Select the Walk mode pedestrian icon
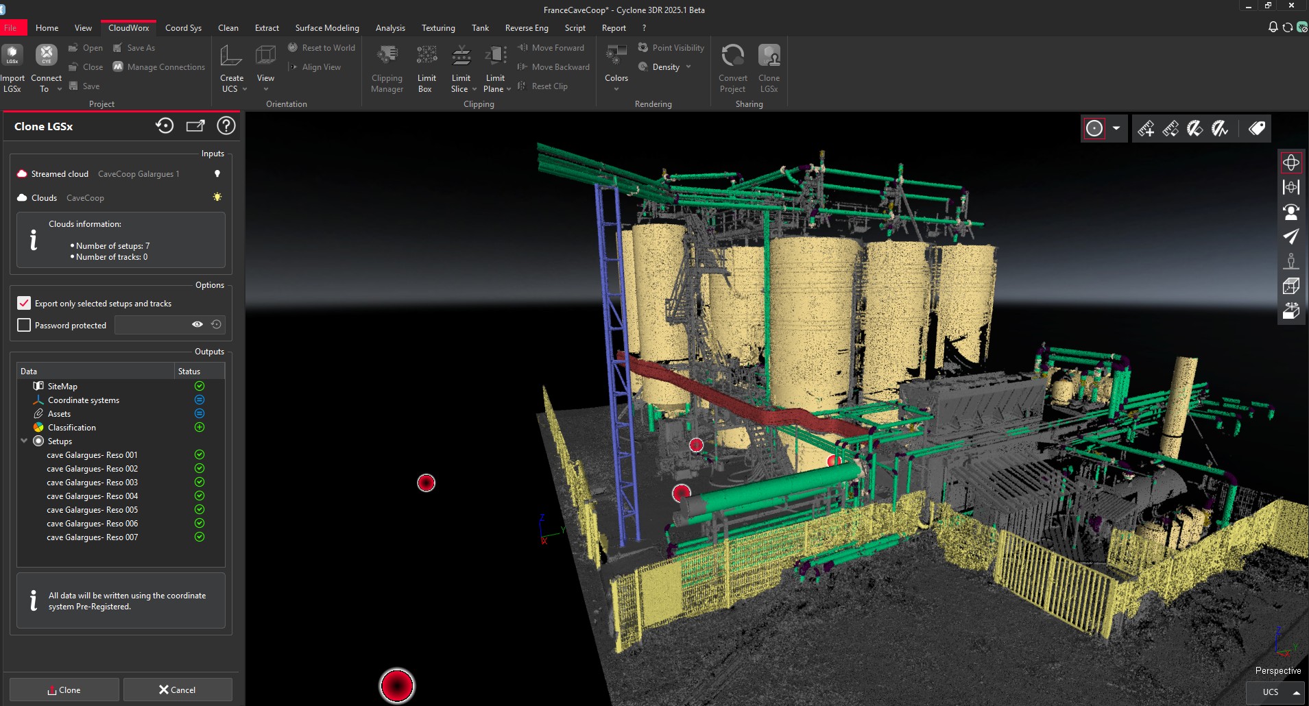The height and width of the screenshot is (706, 1309). point(1293,261)
